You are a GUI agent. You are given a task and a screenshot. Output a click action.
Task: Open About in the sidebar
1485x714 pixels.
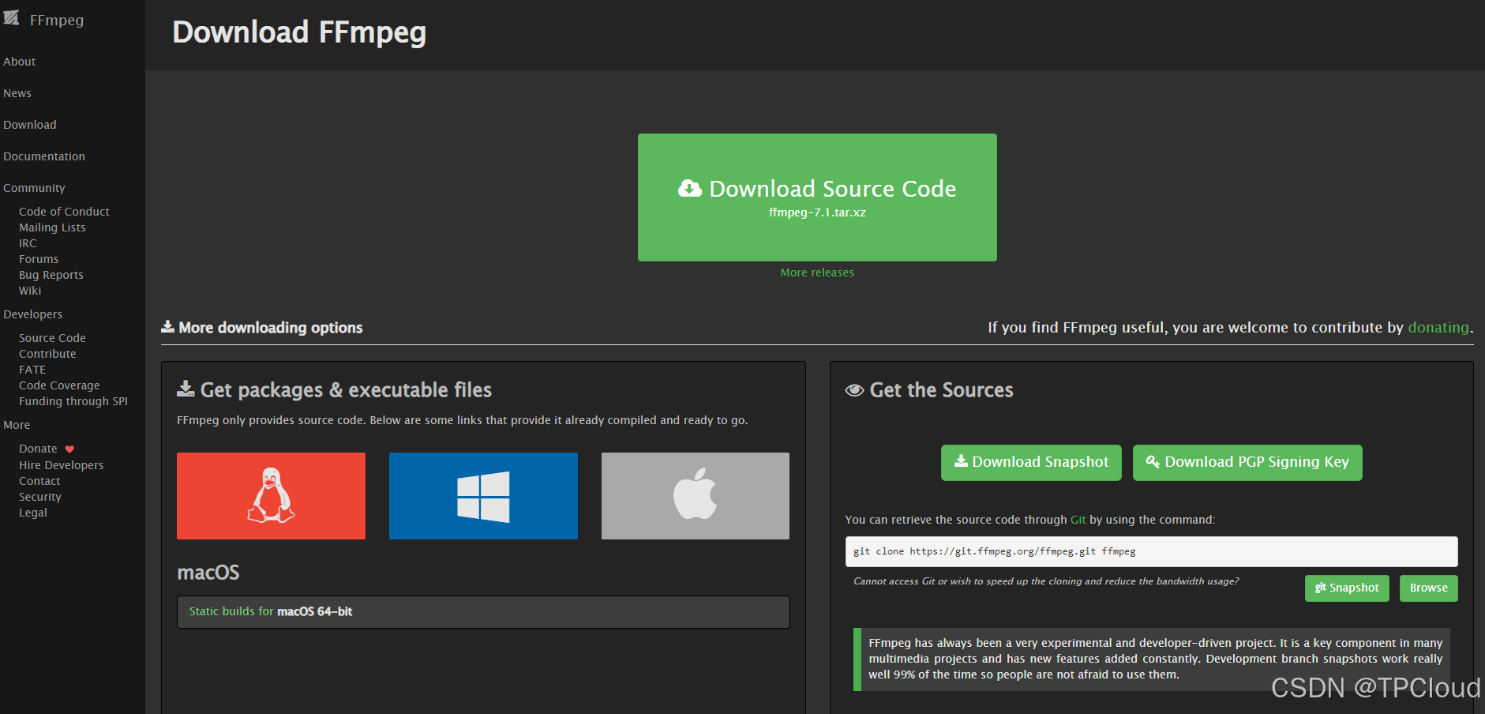(x=20, y=62)
